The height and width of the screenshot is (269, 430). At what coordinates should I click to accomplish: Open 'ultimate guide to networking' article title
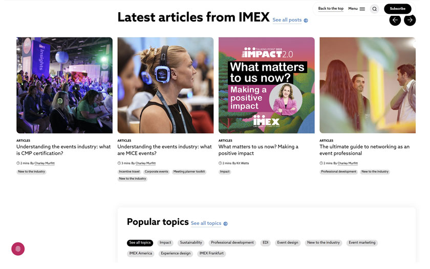tap(364, 150)
